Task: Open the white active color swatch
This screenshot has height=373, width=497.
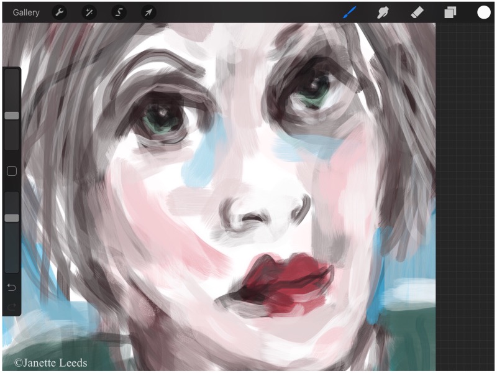Action: point(483,12)
